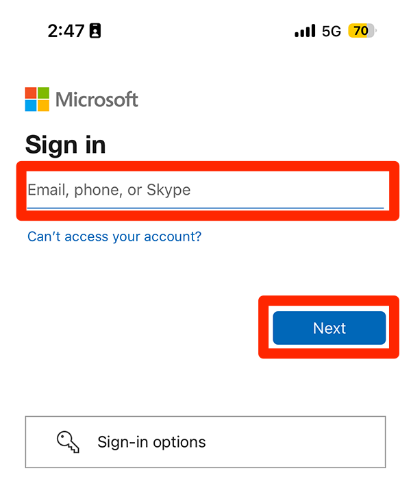Screen dimensions: 411x499
Task: Click the Sign in heading
Action: (66, 145)
